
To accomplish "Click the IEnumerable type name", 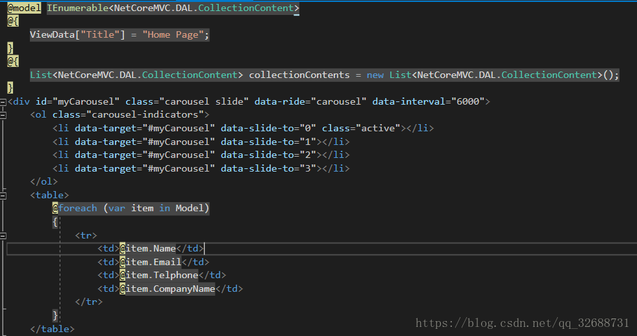I will (77, 8).
